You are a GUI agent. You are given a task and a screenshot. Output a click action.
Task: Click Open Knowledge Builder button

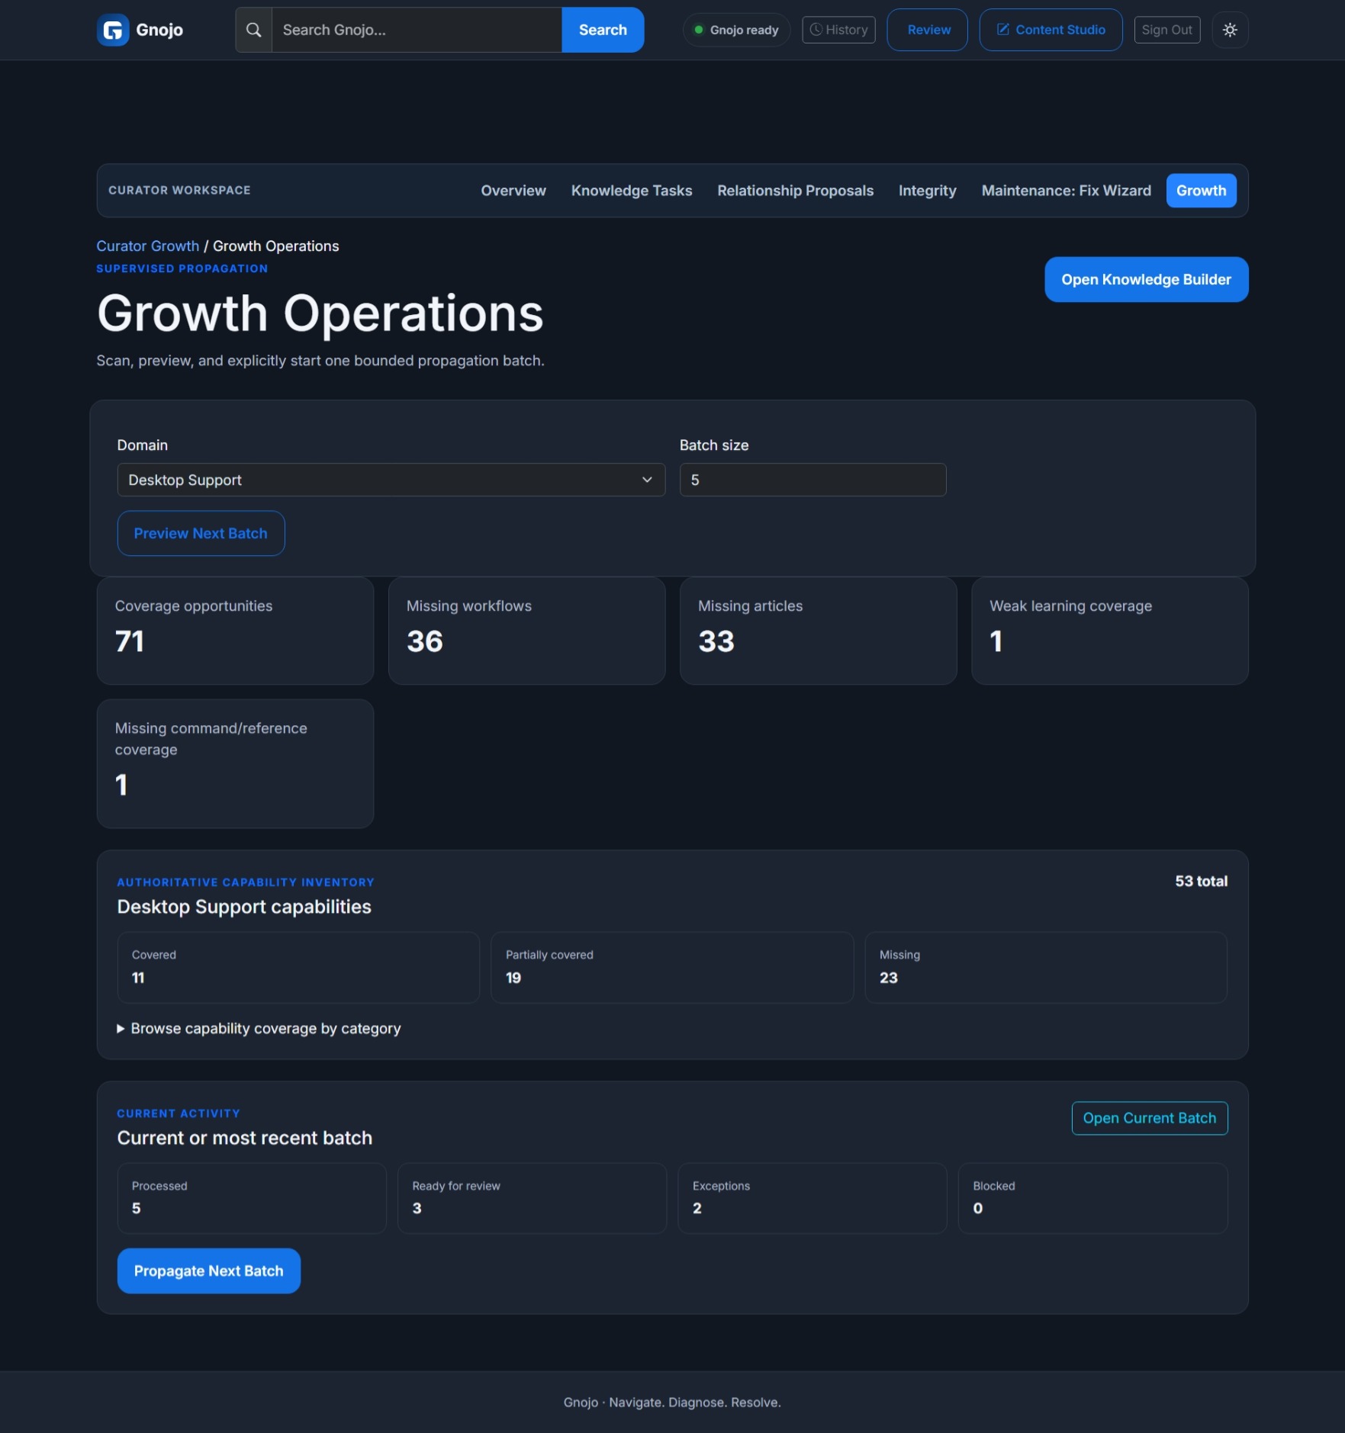pyautogui.click(x=1146, y=279)
